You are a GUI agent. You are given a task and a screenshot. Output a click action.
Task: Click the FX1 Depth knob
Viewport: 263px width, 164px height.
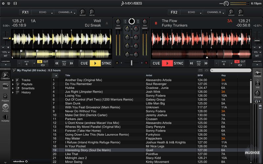(x=92, y=11)
